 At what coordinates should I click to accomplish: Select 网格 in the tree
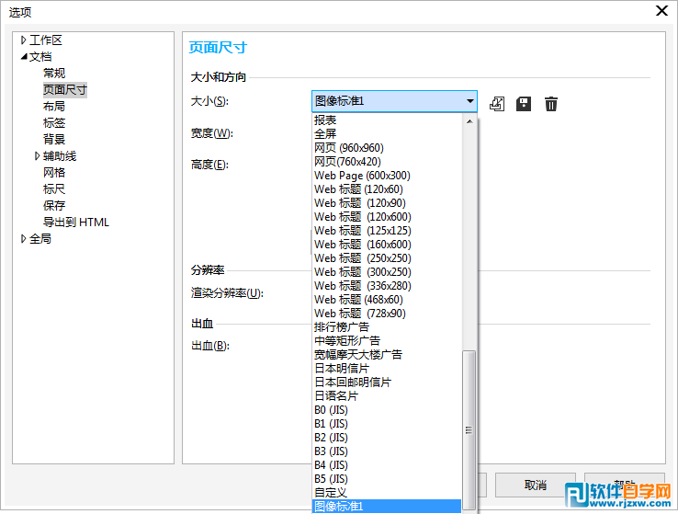(x=54, y=173)
